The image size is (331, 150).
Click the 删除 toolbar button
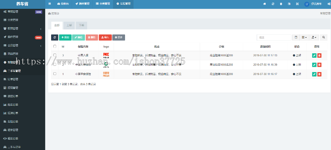(x=92, y=37)
